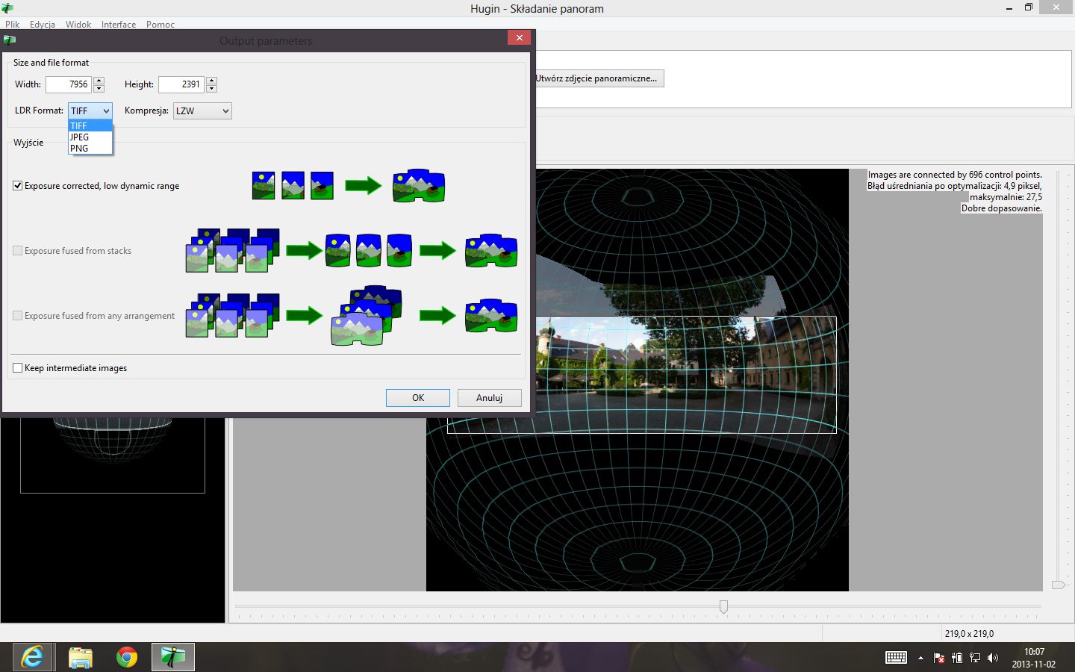Screen dimensions: 1075x672
Task: Increase Width with the up spinner arrow
Action: (99, 80)
